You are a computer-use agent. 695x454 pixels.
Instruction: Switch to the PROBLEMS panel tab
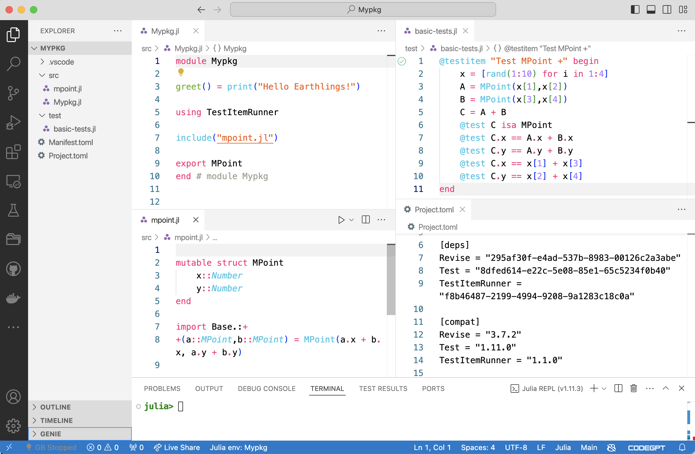[162, 388]
